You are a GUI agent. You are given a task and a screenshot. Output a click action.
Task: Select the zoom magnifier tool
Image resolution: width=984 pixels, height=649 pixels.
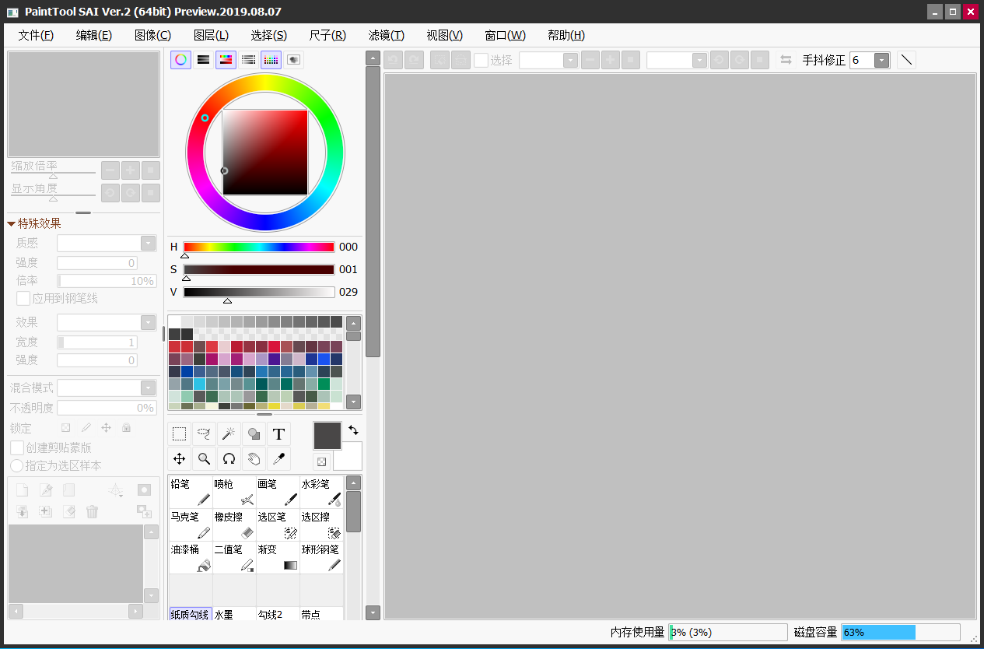pyautogui.click(x=204, y=459)
